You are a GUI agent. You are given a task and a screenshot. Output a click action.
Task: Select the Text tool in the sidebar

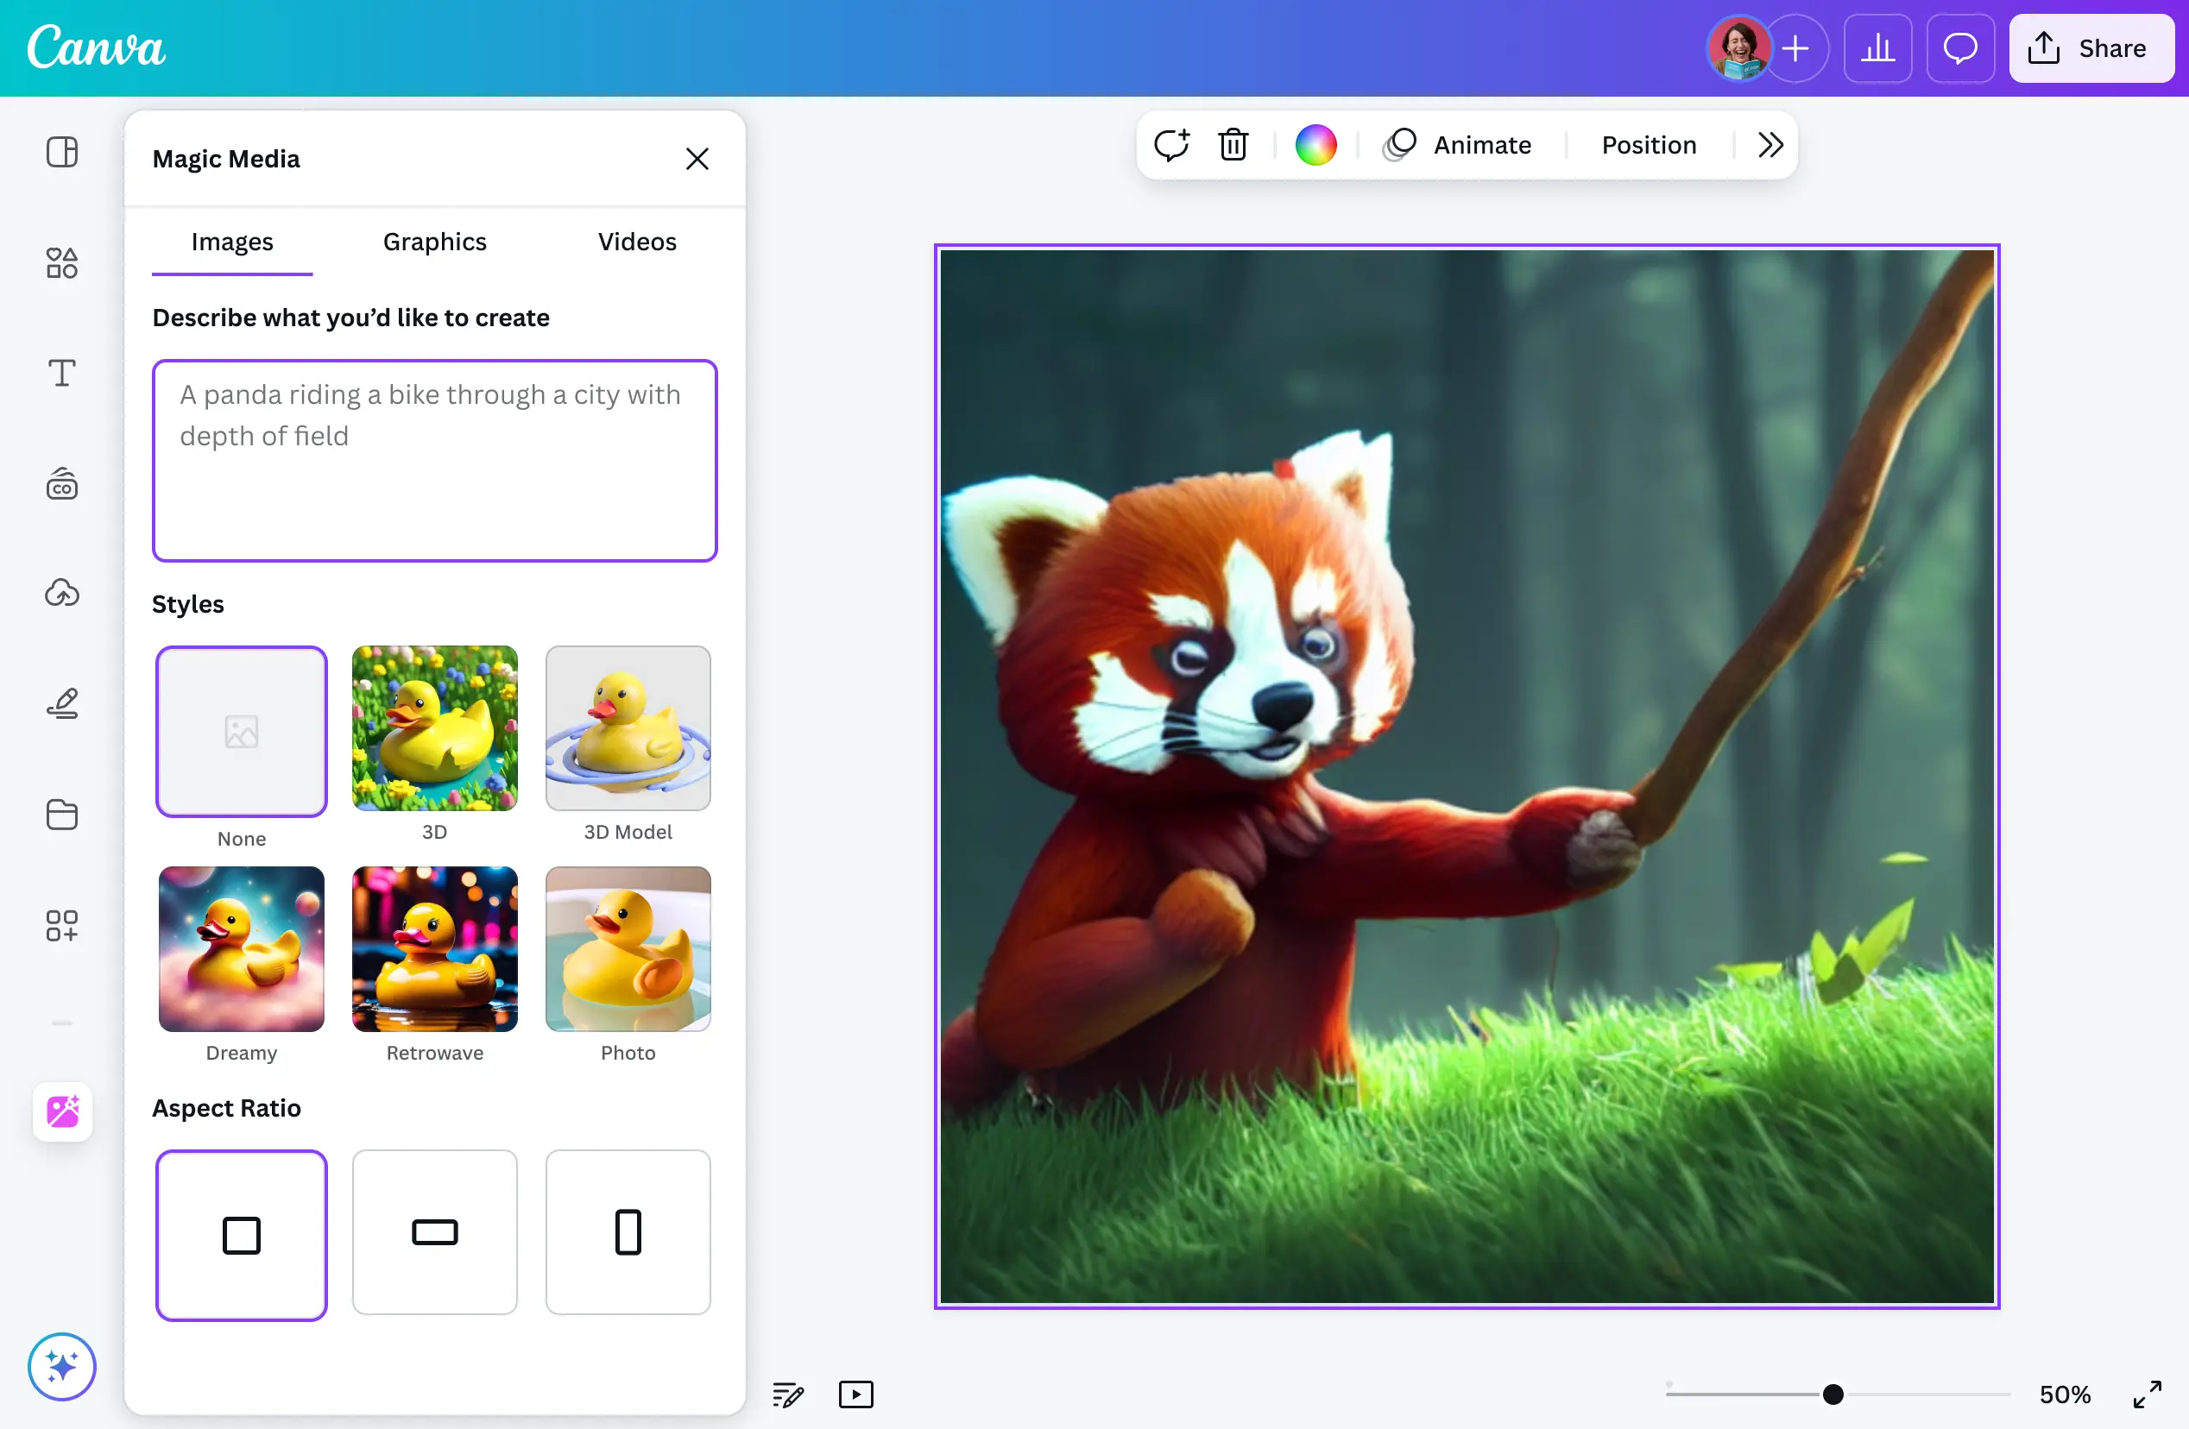coord(60,373)
